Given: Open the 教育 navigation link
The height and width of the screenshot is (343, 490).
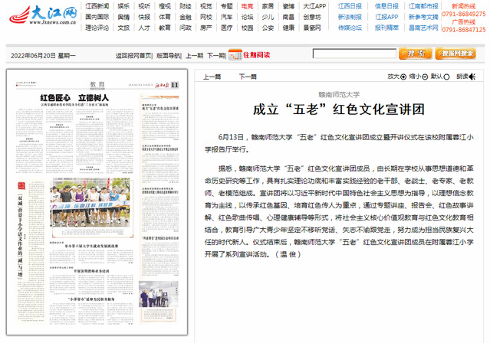Looking at the screenshot, I should tap(143, 26).
